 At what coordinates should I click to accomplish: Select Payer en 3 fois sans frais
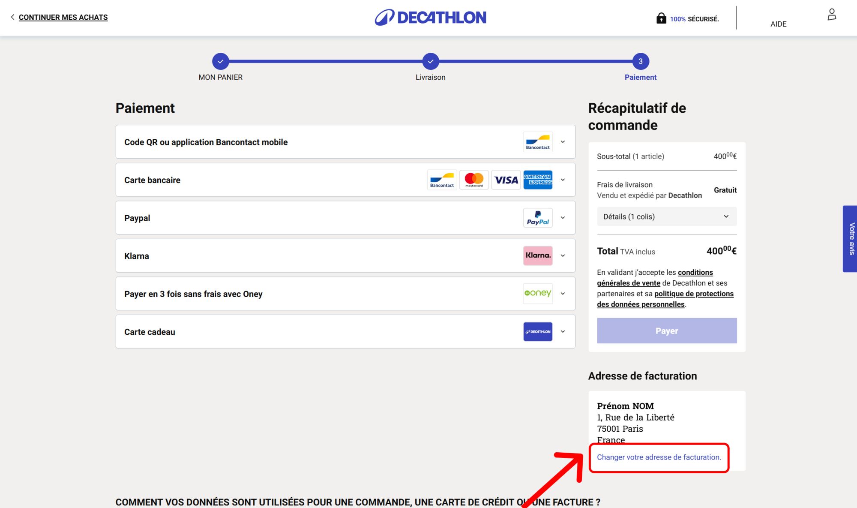[193, 294]
